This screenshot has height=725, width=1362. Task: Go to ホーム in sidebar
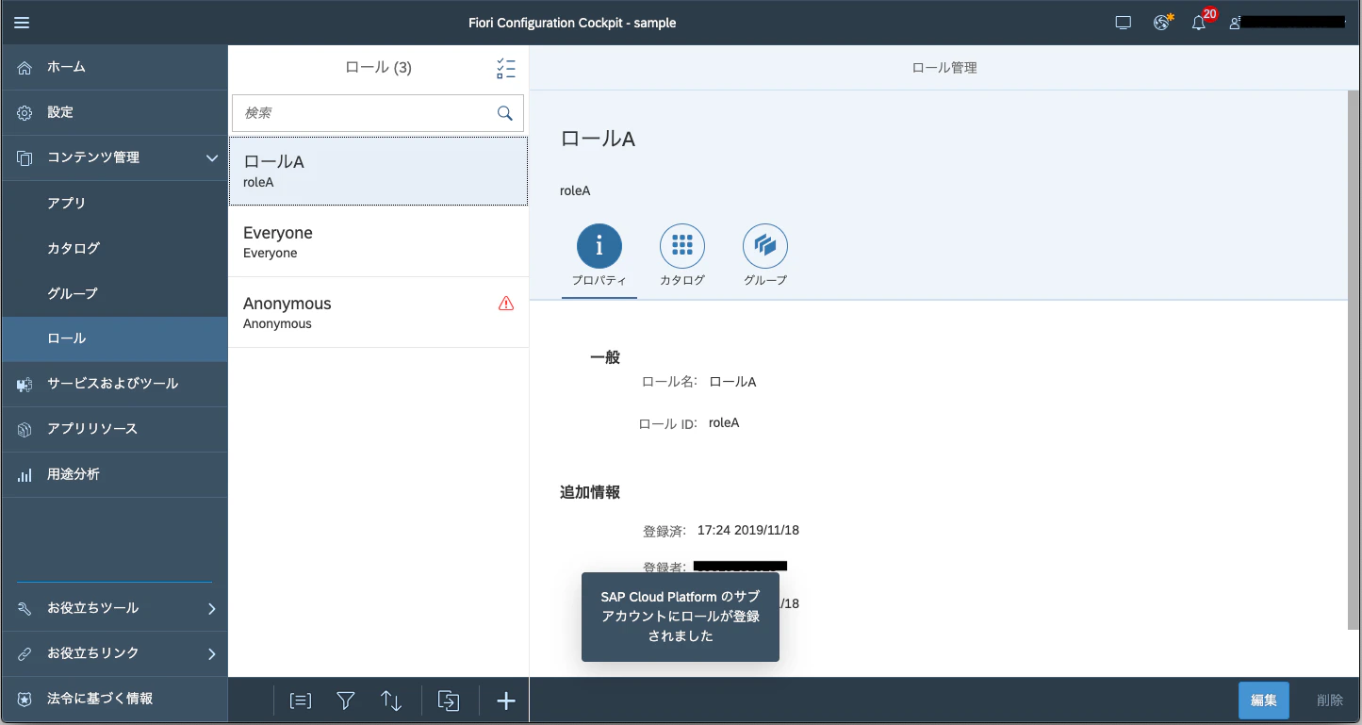(114, 67)
